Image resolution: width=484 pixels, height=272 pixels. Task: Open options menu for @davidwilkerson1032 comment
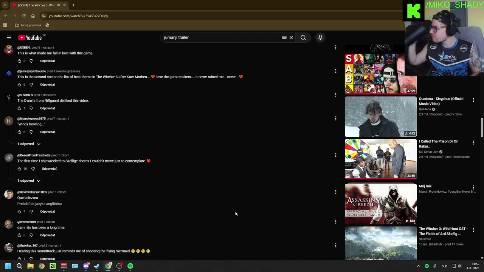[x=335, y=192]
